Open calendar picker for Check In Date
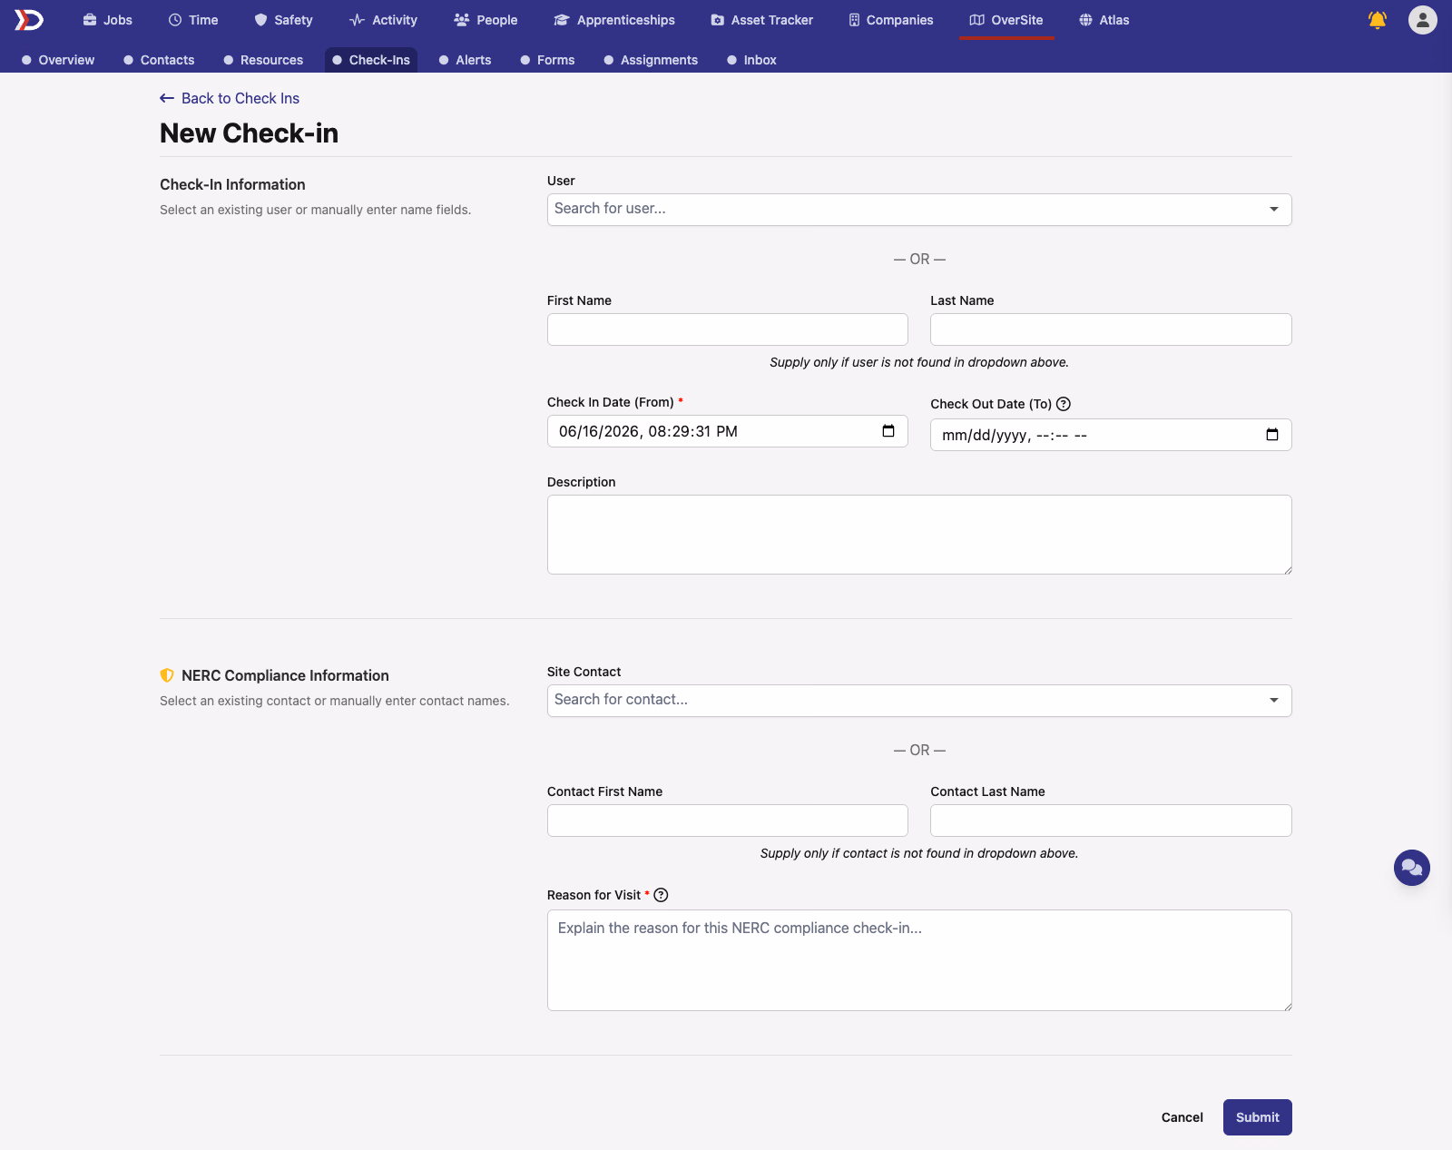This screenshot has width=1452, height=1150. coord(888,431)
